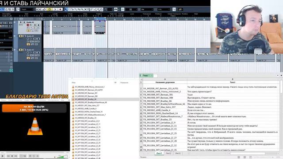Switch to Excel sheet tab Лист1

click(159, 153)
